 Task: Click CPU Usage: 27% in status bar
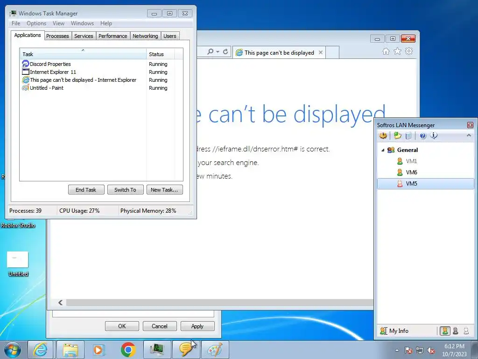[79, 211]
